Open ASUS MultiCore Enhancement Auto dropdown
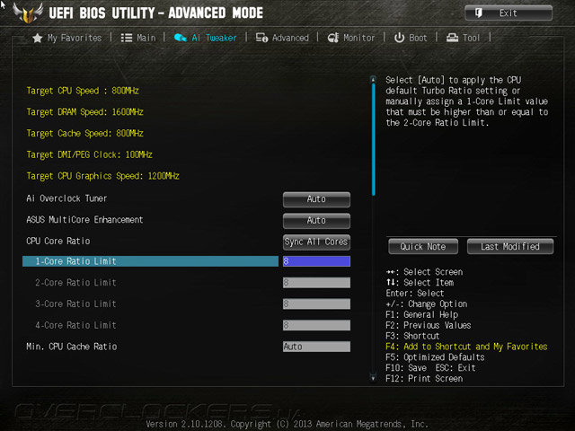The image size is (575, 431). (316, 221)
